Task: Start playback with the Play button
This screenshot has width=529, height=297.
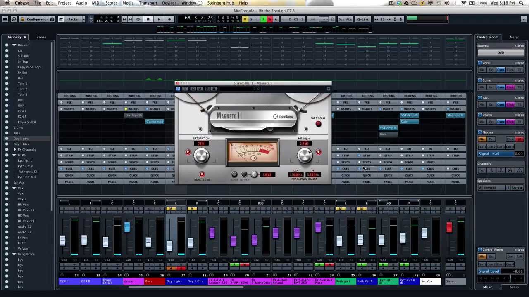Action: point(159,19)
